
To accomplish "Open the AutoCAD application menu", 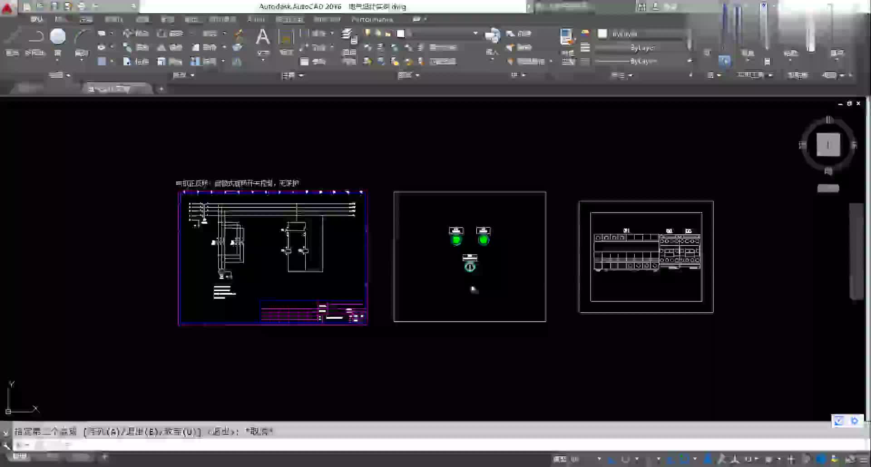I will point(7,8).
